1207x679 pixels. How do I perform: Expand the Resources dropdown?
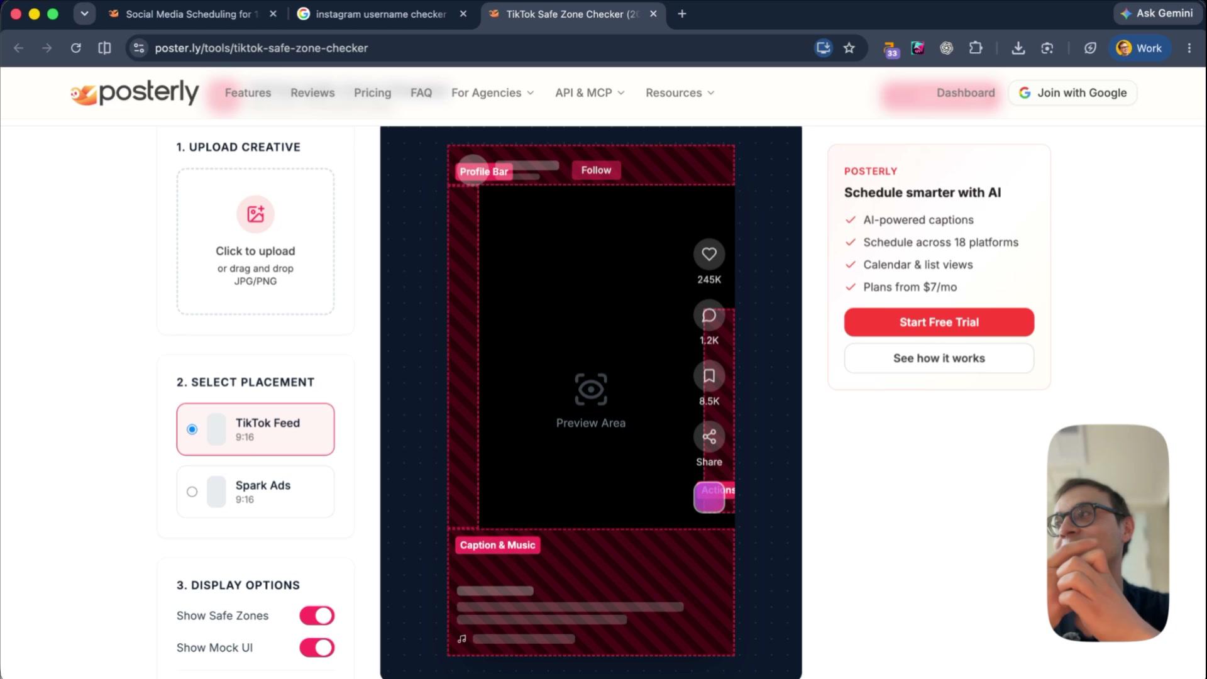click(x=680, y=92)
